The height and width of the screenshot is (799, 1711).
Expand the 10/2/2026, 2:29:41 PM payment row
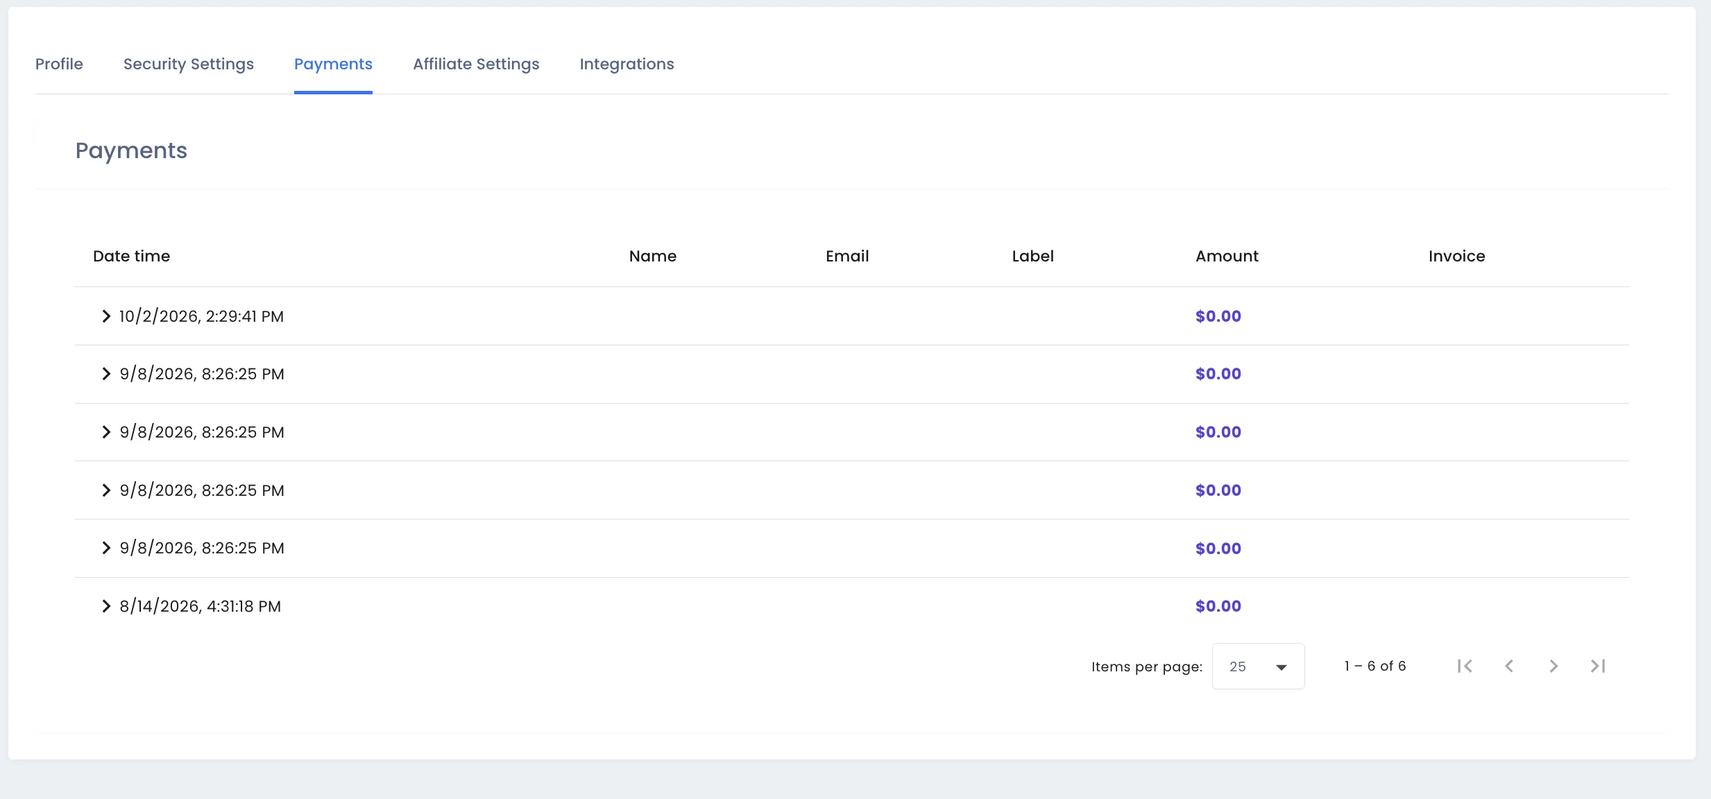pos(106,316)
